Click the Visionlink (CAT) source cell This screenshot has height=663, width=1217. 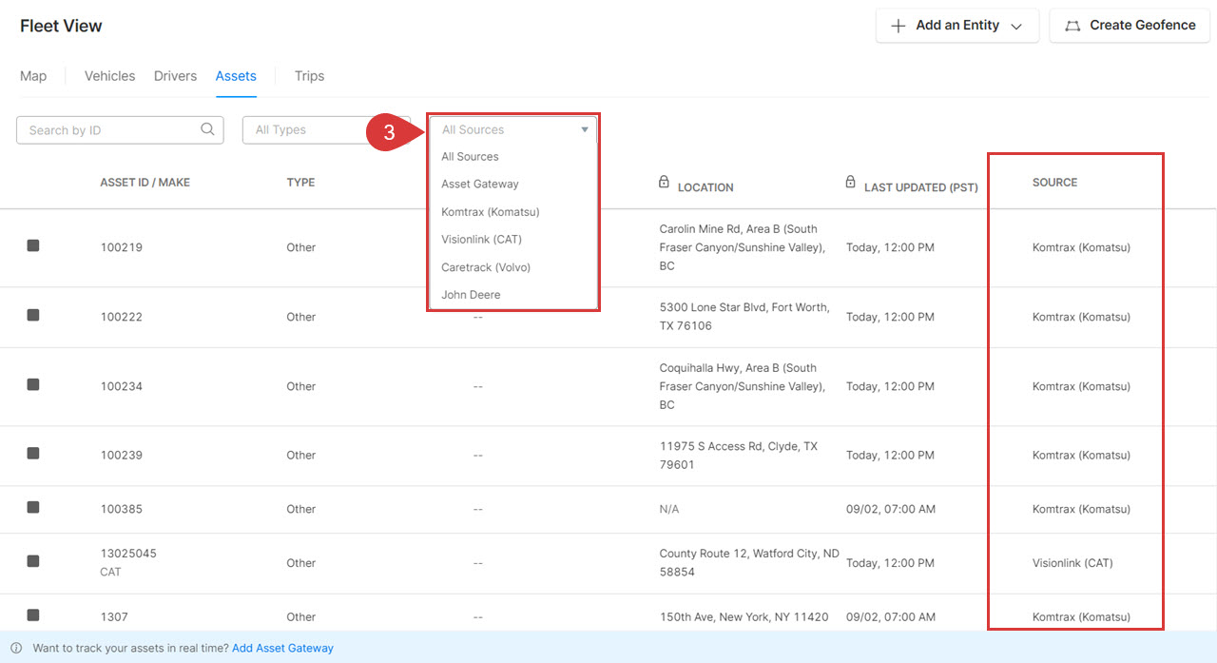pyautogui.click(x=1072, y=563)
